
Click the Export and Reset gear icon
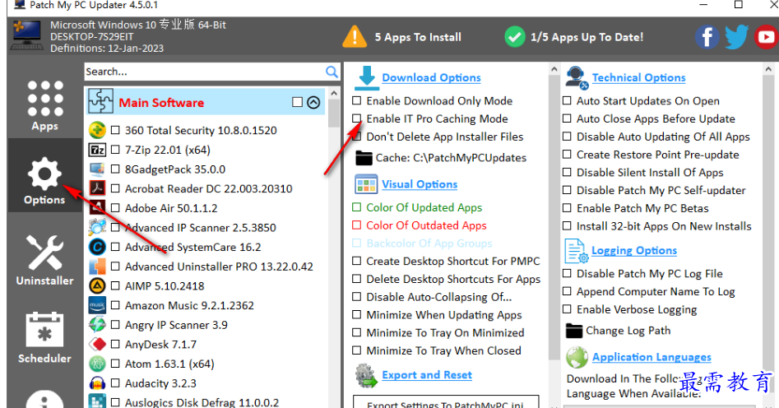pos(367,376)
